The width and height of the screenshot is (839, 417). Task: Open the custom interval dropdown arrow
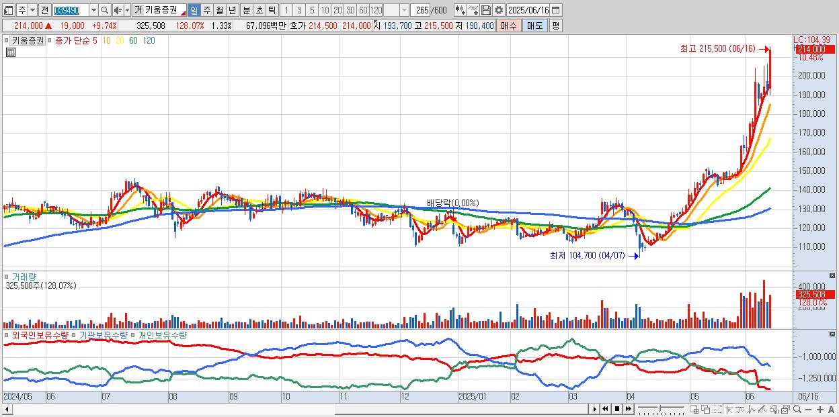pyautogui.click(x=404, y=10)
